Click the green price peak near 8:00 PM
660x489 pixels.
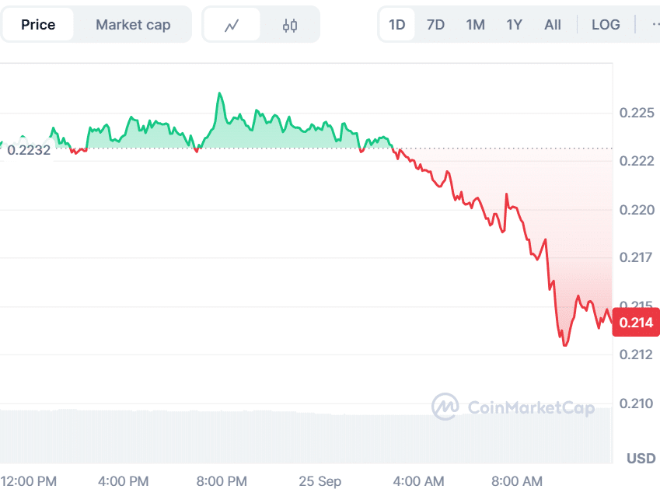click(x=220, y=94)
